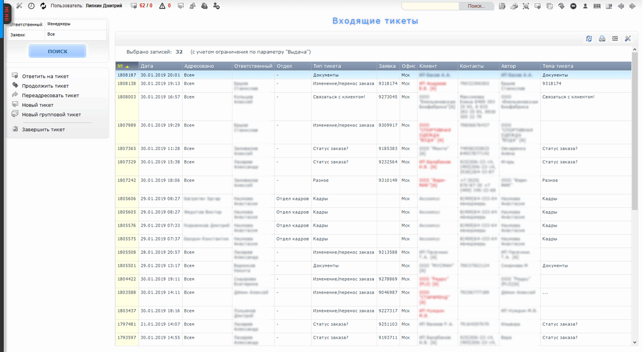The image size is (643, 352).
Task: Select Завершить тикет in the side menu
Action: coord(43,129)
